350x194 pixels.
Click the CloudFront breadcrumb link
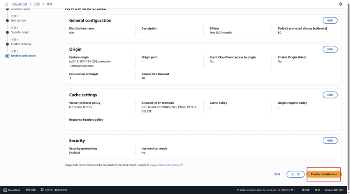click(x=20, y=4)
